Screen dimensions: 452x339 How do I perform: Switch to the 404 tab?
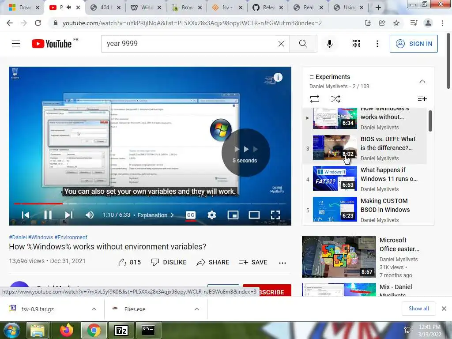(x=105, y=8)
